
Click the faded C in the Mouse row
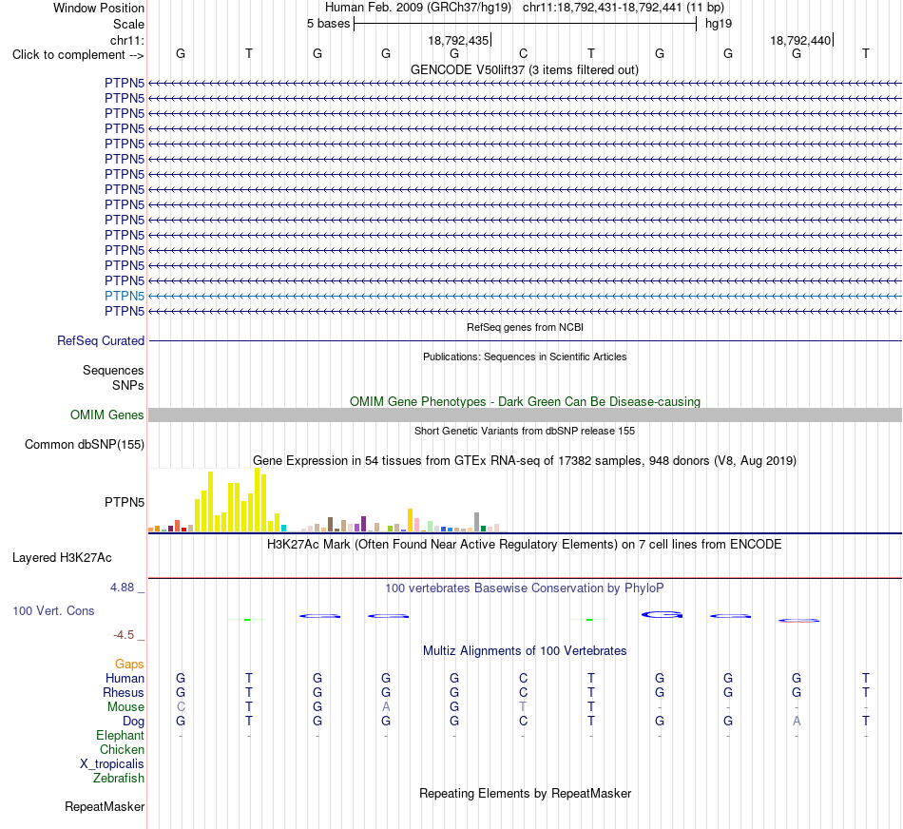(x=181, y=707)
